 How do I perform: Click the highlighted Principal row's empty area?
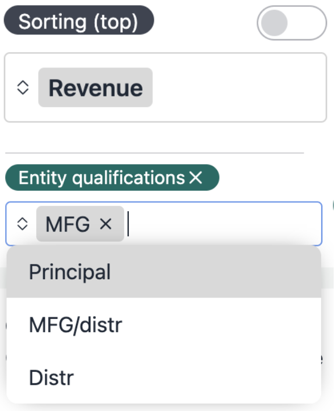[x=215, y=272]
